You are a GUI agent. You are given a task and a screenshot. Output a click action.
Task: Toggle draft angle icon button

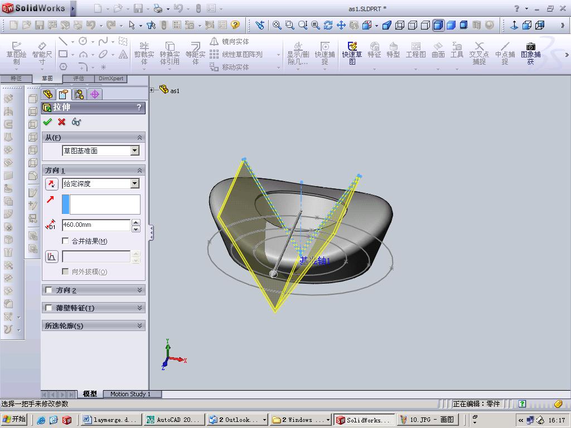tap(52, 256)
